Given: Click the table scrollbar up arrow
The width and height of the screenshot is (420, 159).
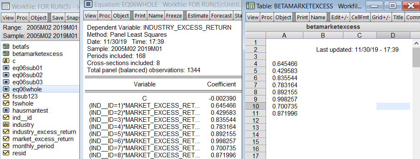Looking at the screenshot, I should point(416,43).
